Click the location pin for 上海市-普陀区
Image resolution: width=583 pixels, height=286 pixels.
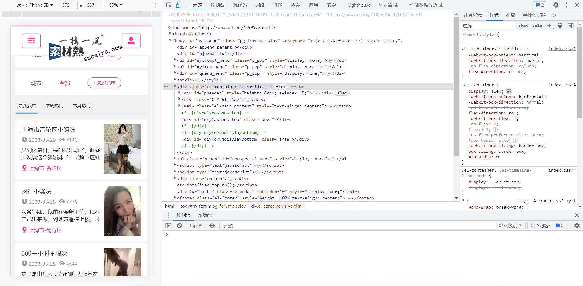pyautogui.click(x=25, y=168)
